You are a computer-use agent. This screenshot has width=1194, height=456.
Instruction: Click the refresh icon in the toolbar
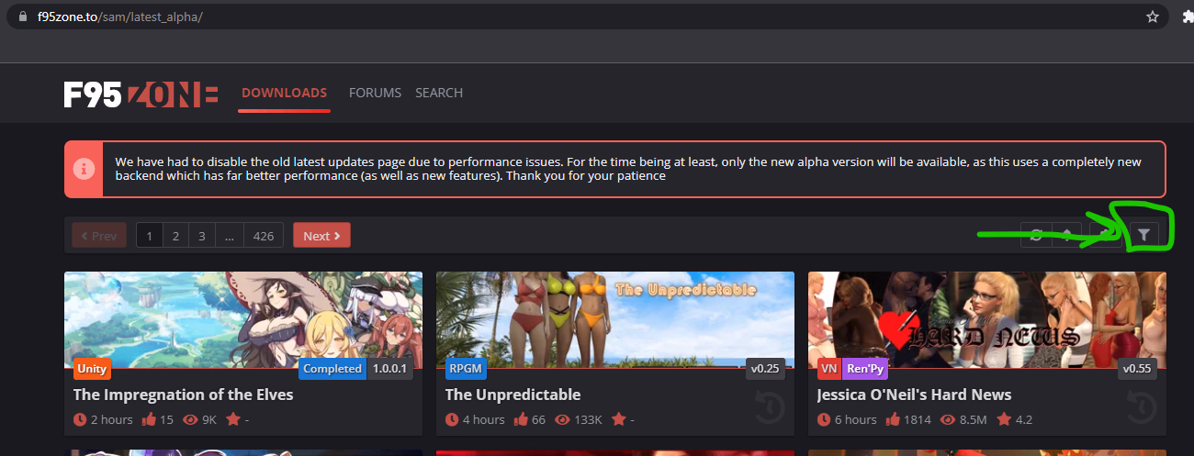[1036, 236]
